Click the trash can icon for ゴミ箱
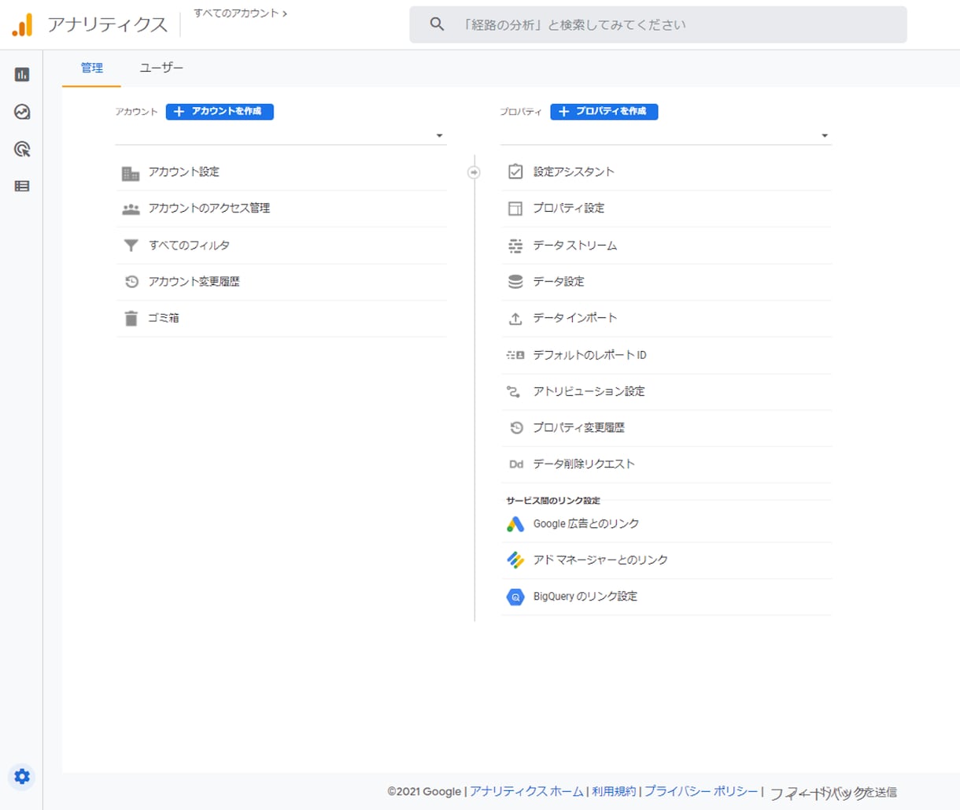This screenshot has height=810, width=960. pyautogui.click(x=131, y=318)
